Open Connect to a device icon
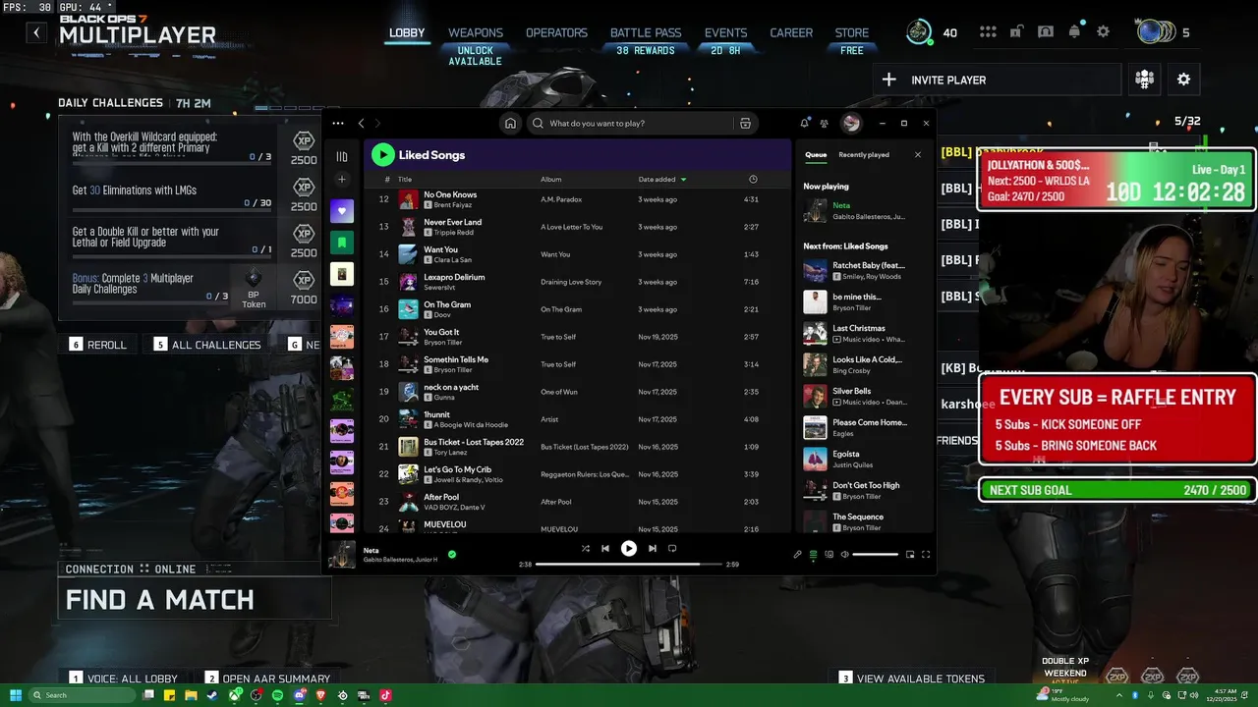The height and width of the screenshot is (707, 1258). (x=829, y=554)
